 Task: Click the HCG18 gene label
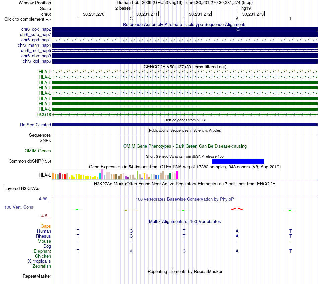[x=44, y=114]
